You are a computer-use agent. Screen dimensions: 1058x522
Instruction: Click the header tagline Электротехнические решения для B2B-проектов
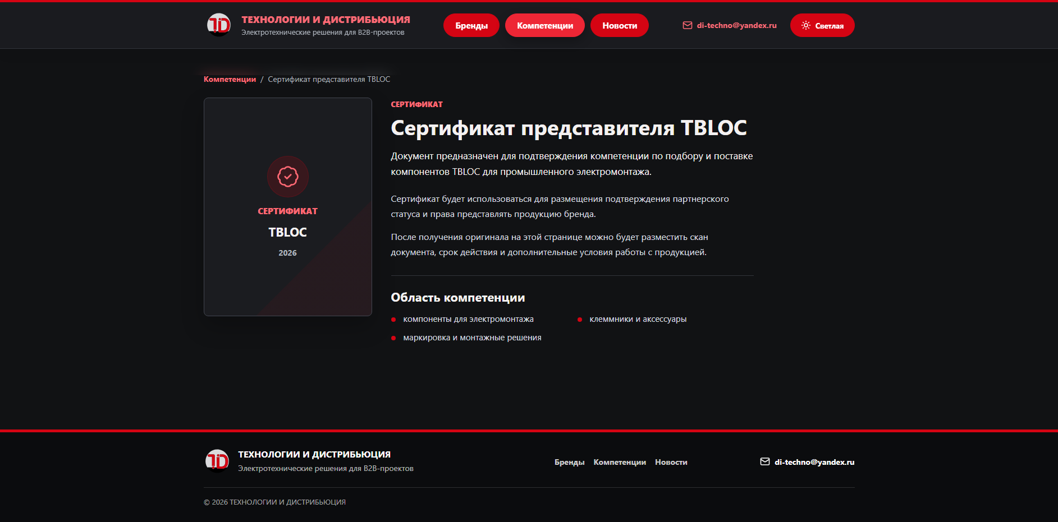pos(323,33)
